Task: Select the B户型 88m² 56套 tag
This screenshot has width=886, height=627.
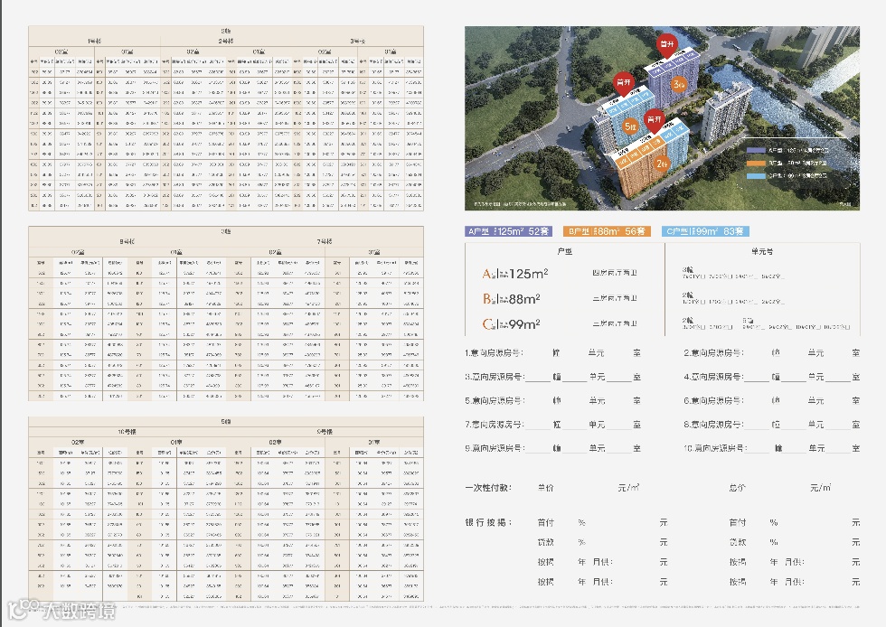Action: point(607,231)
